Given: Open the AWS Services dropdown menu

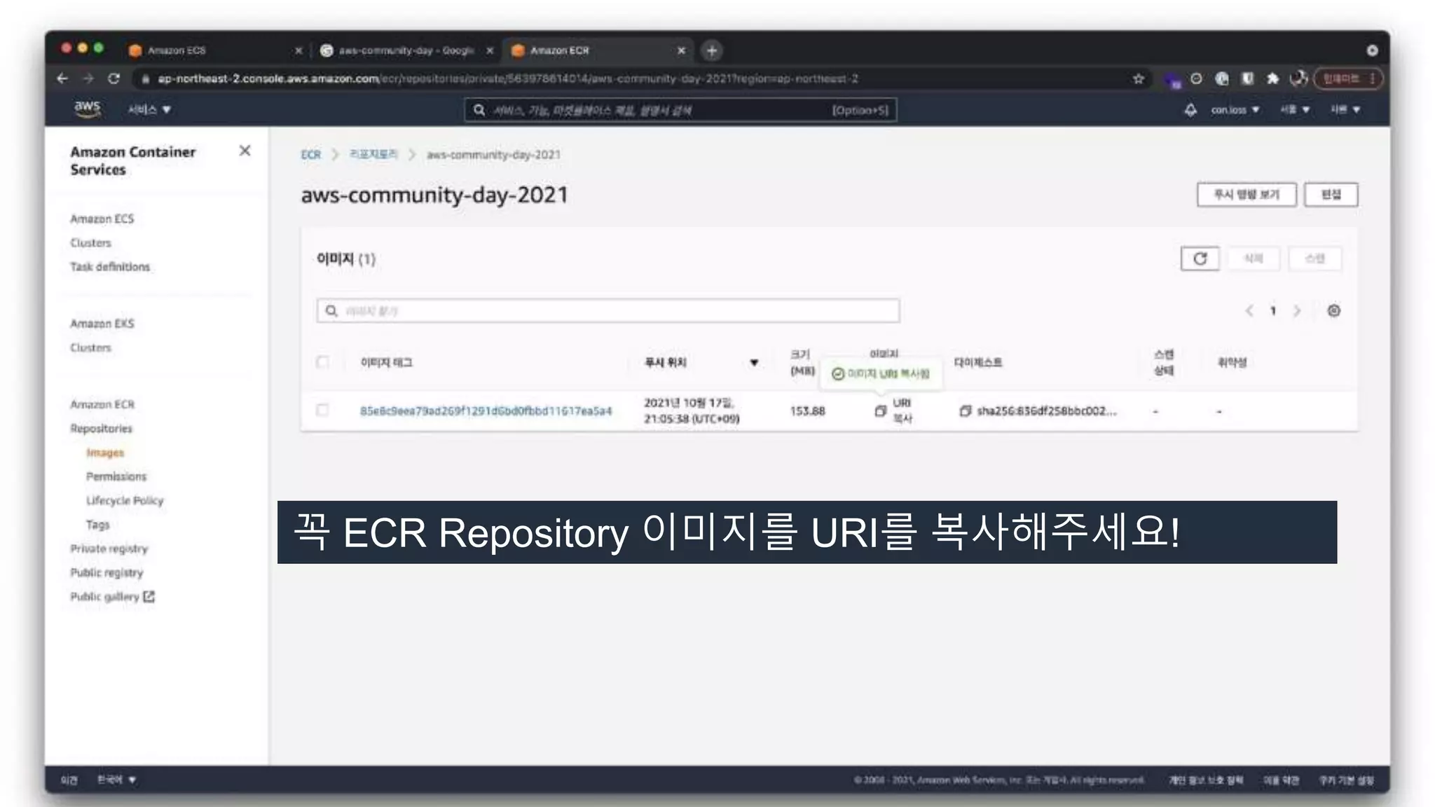Looking at the screenshot, I should 149,110.
